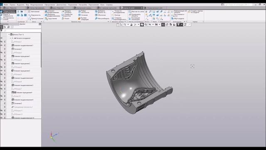Toggle include marker for Сечение:2 row

click(5, 103)
